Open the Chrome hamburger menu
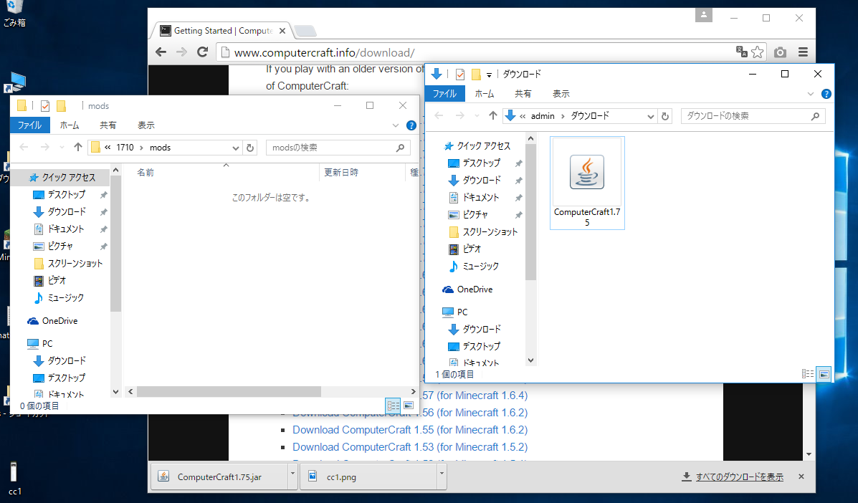The width and height of the screenshot is (858, 503). 803,52
